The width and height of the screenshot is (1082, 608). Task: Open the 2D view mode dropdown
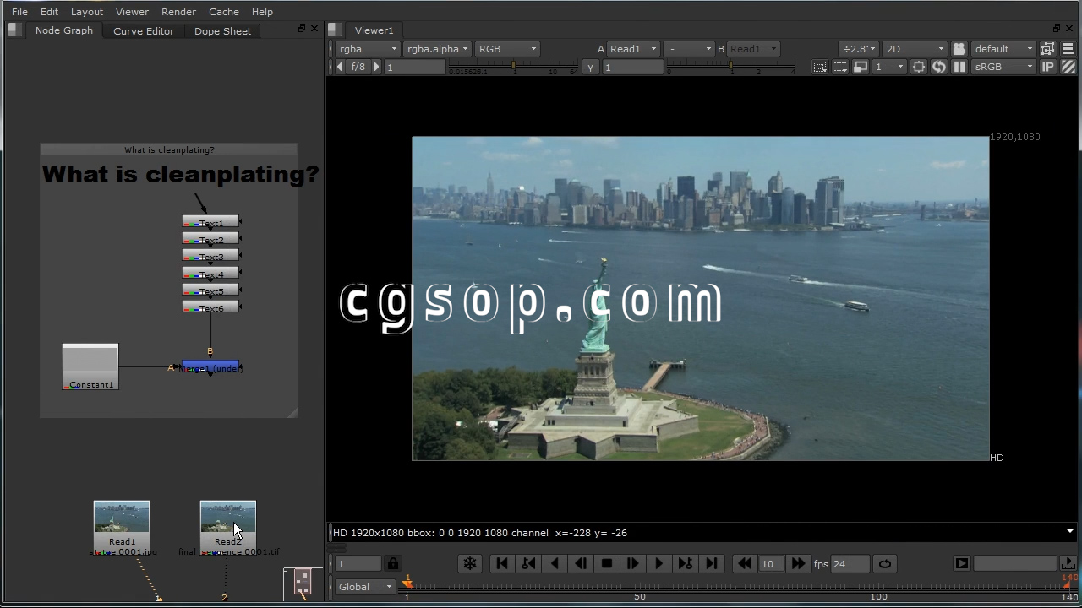click(x=914, y=49)
